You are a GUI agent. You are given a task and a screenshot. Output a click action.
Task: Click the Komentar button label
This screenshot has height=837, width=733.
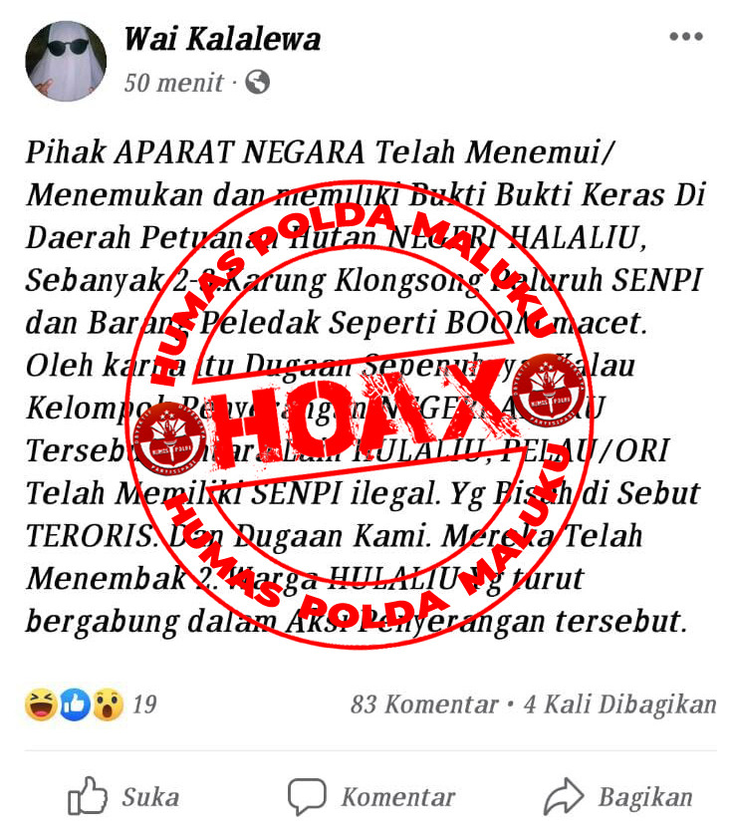tap(398, 797)
